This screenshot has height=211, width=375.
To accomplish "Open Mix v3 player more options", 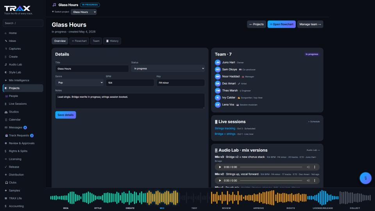I will pos(314,167).
